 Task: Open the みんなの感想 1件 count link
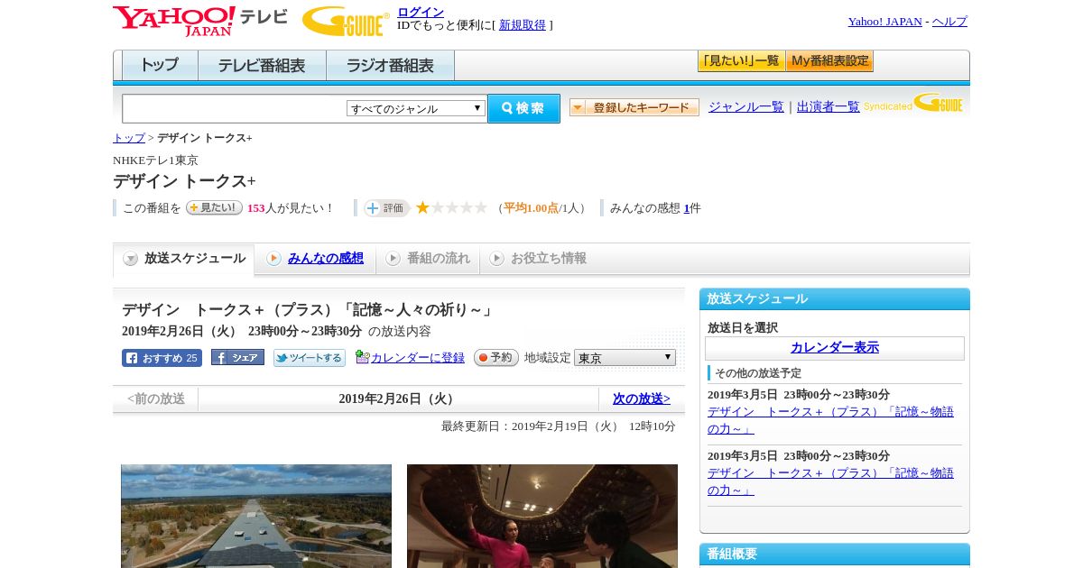click(x=687, y=208)
